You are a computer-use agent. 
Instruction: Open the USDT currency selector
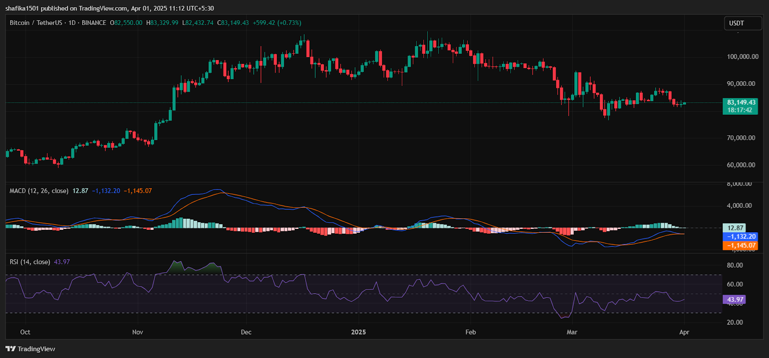coord(743,23)
